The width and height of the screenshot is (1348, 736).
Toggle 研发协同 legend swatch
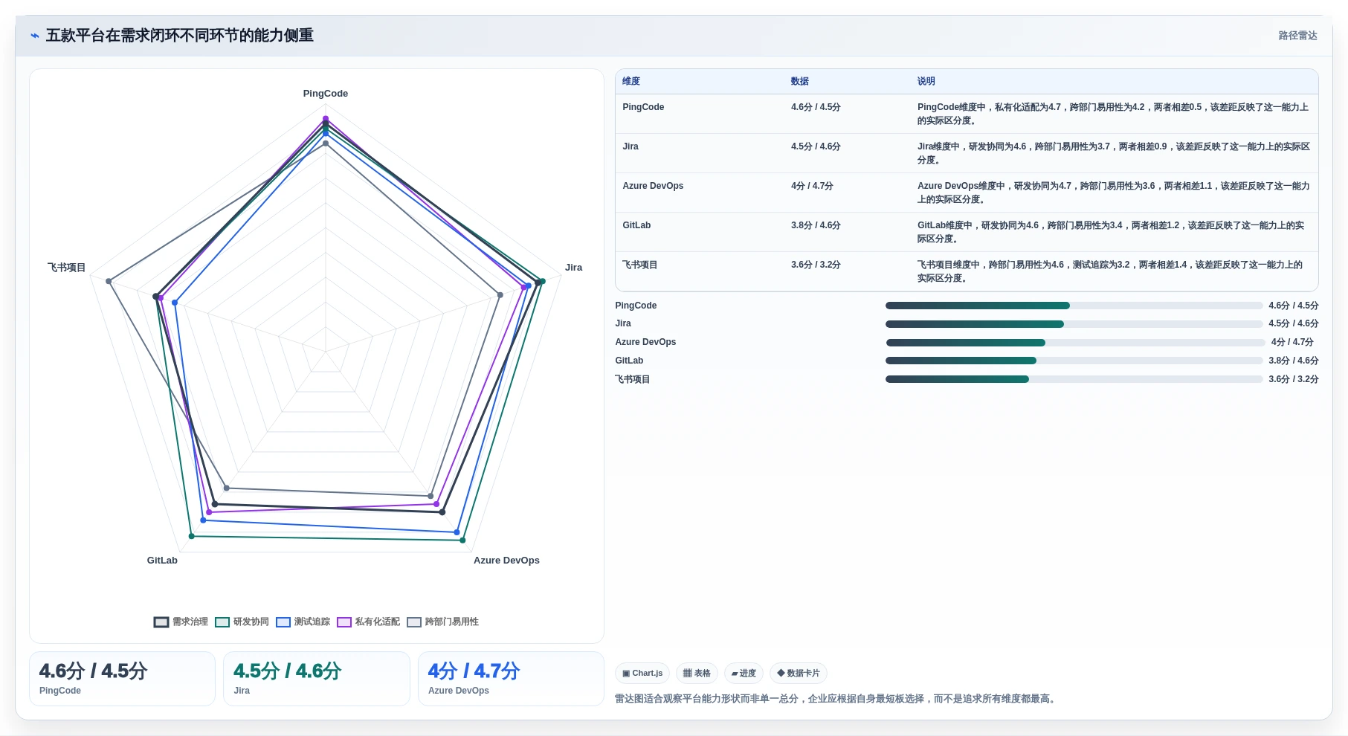[222, 622]
